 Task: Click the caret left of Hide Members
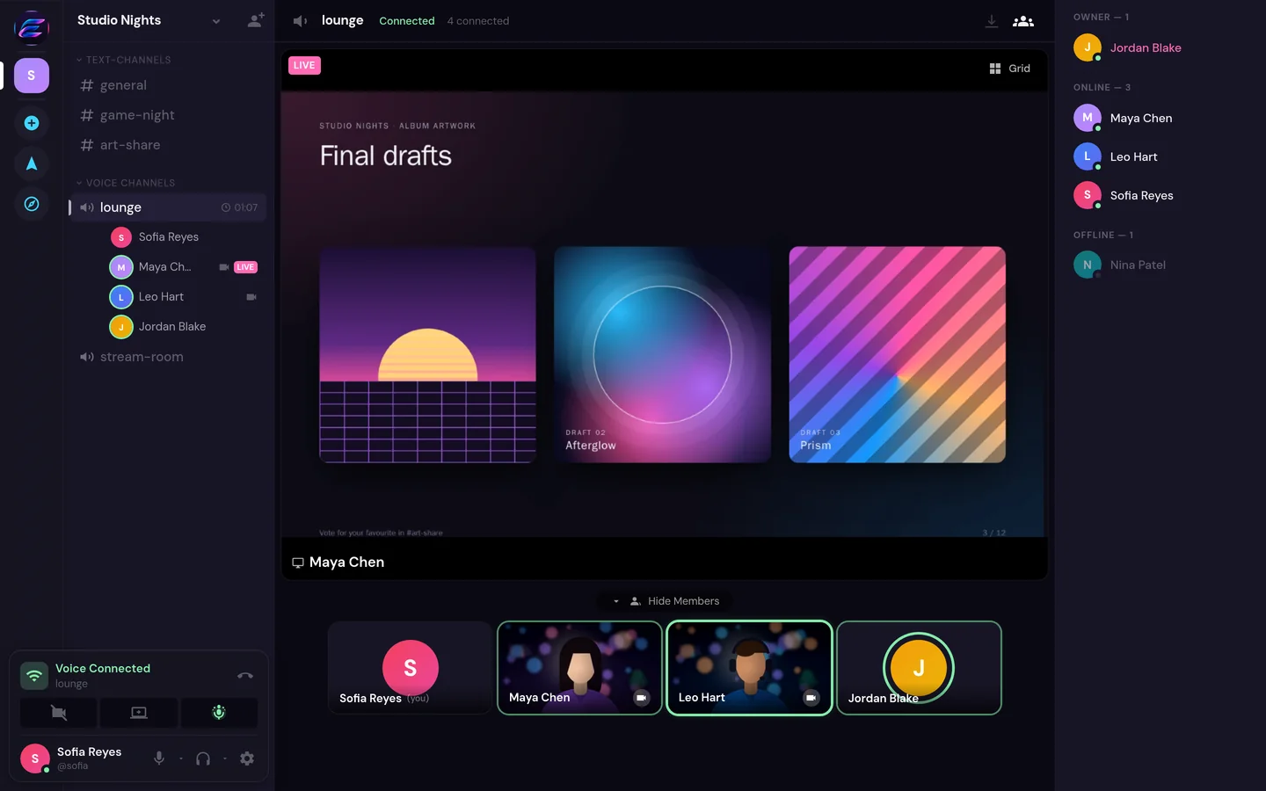(x=615, y=601)
